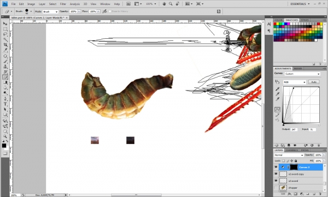Select the Zoom tool in toolbox
This screenshot has height=197, width=328.
point(5,136)
